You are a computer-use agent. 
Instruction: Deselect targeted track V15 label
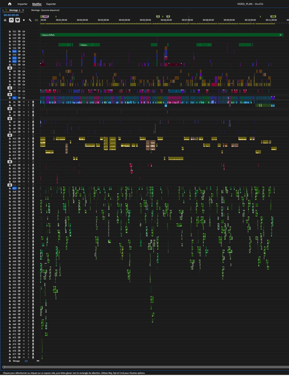(x=14, y=51)
